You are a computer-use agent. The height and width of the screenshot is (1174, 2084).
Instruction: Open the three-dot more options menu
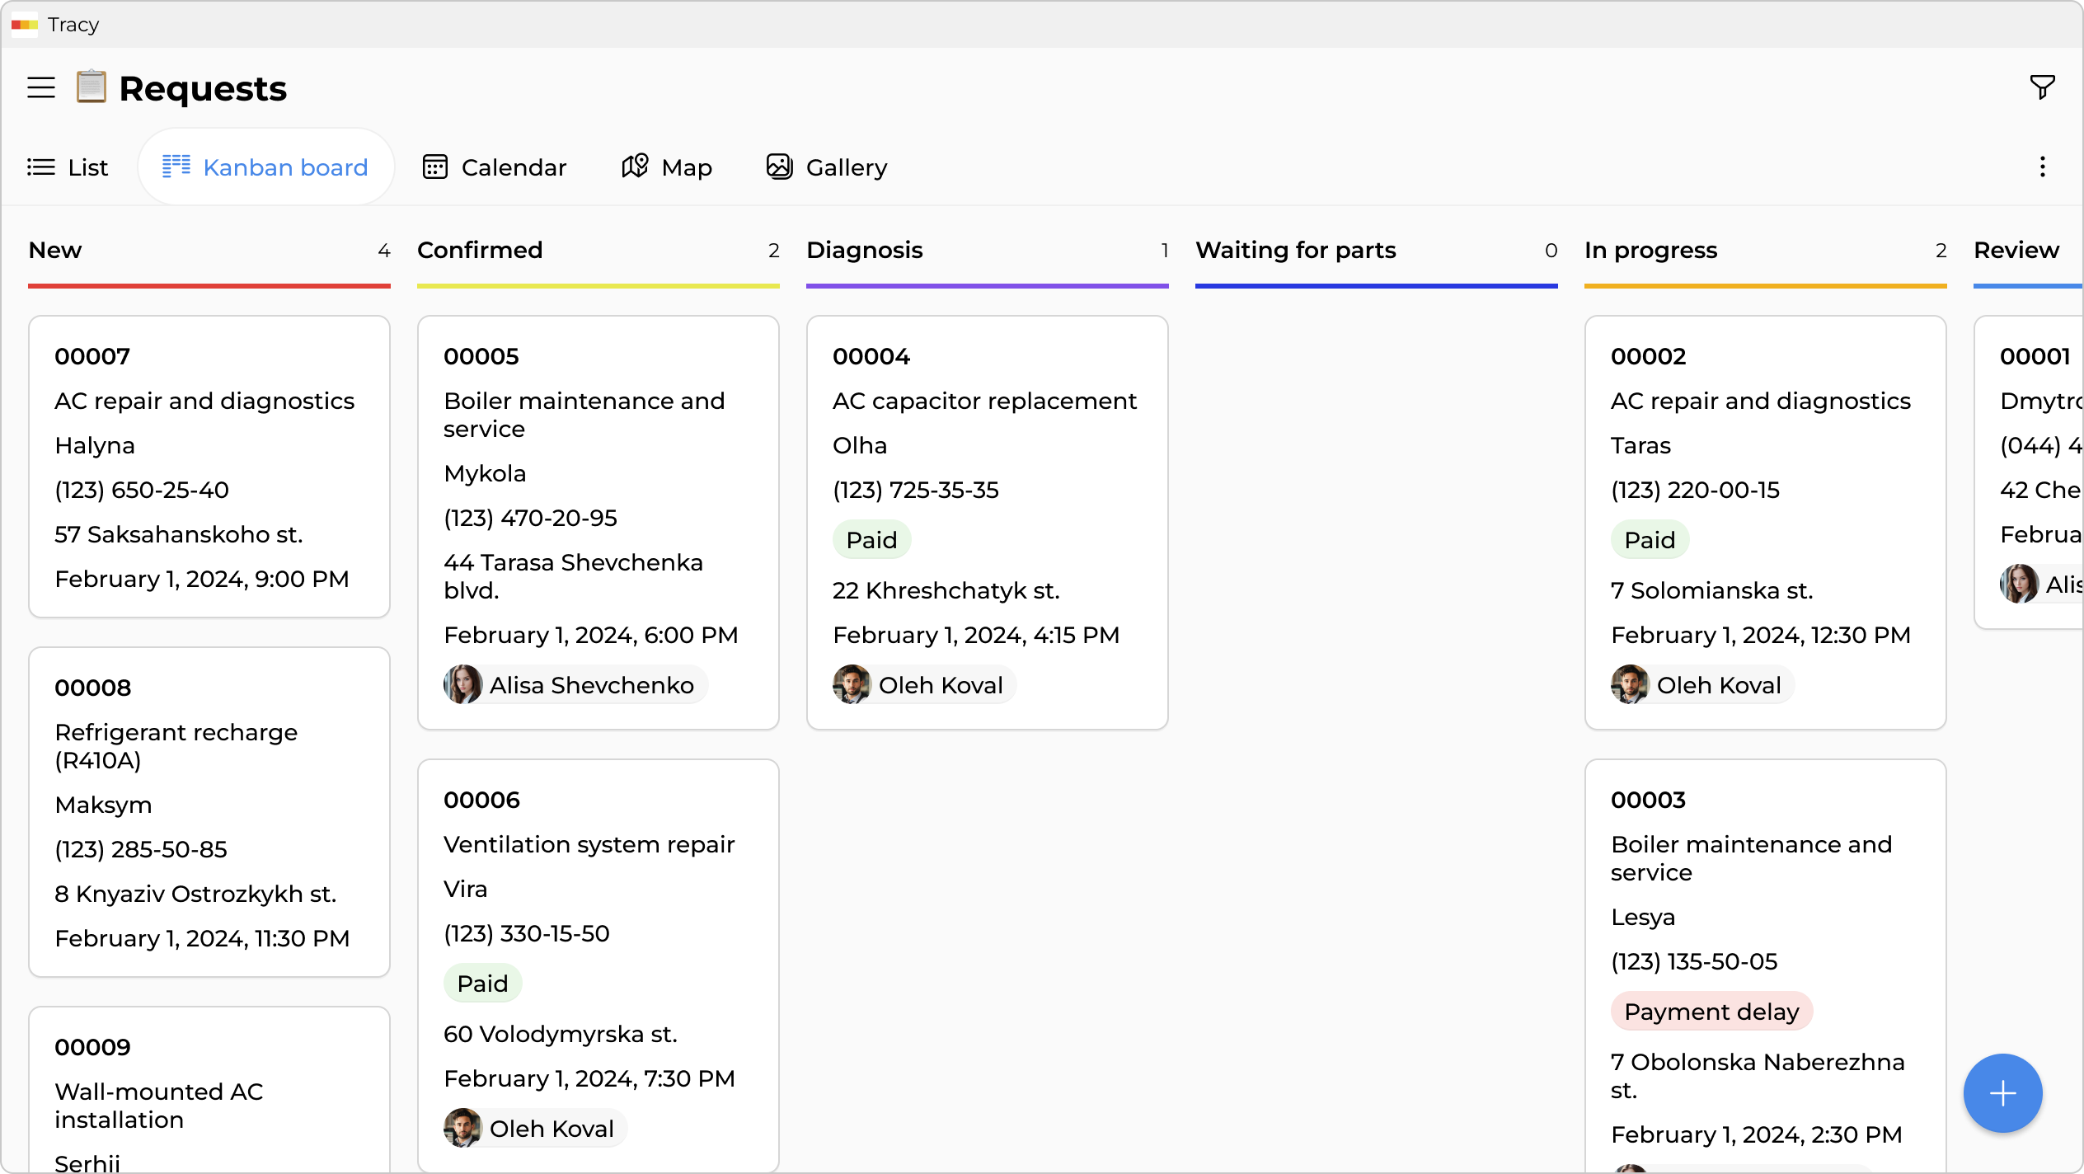coord(2042,167)
